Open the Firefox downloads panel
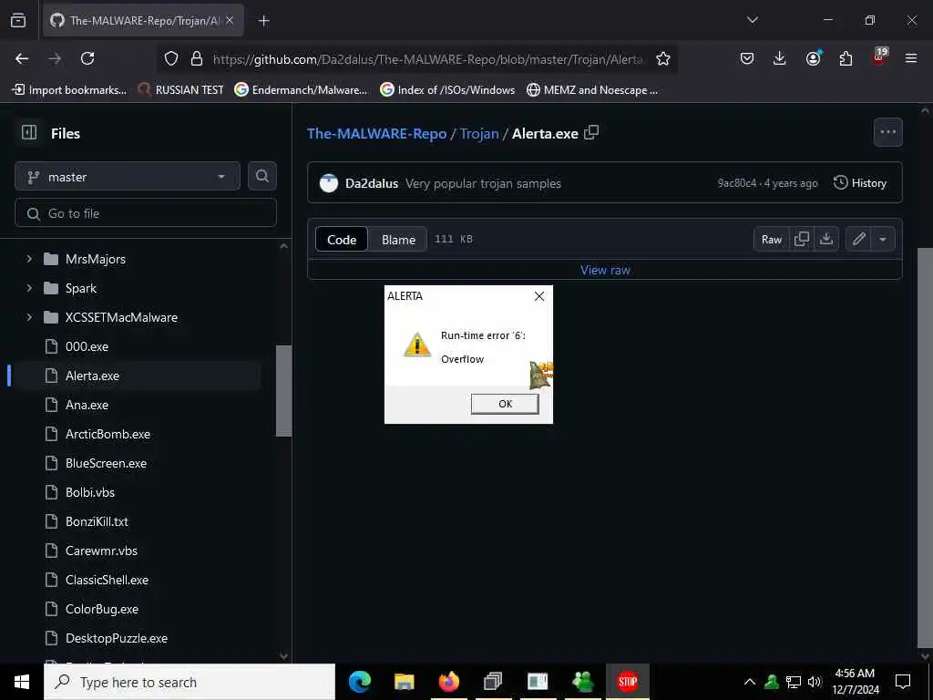Screen dimensions: 933x700 [x=780, y=58]
